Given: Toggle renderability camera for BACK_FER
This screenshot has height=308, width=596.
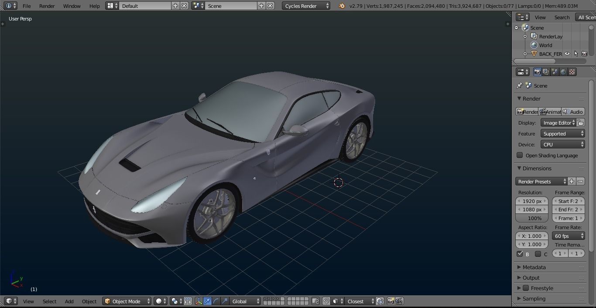Looking at the screenshot, I should tap(584, 54).
